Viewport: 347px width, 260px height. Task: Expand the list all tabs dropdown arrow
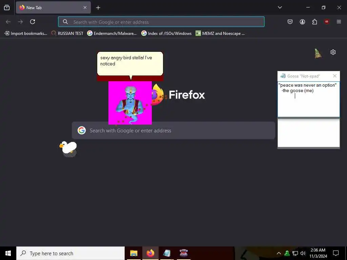point(280,7)
